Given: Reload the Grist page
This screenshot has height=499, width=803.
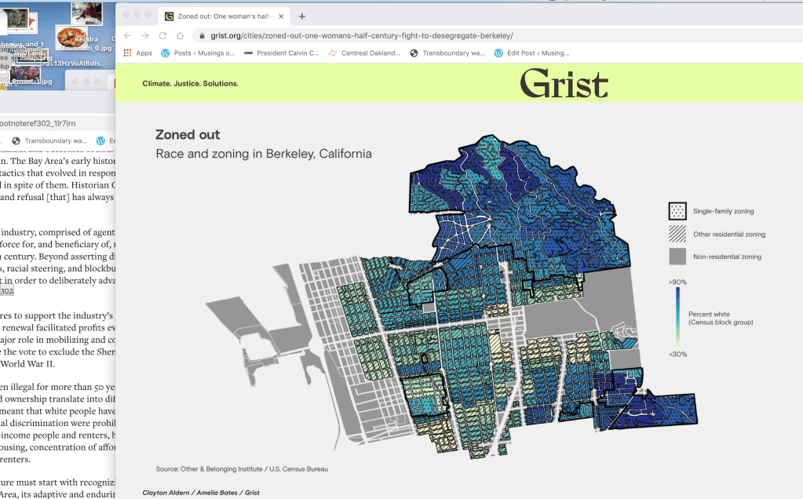Looking at the screenshot, I should coord(162,35).
